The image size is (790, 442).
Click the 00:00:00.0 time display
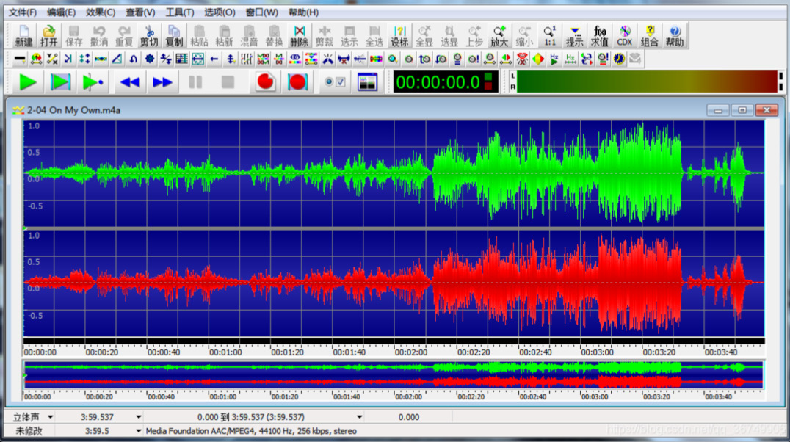pos(445,81)
